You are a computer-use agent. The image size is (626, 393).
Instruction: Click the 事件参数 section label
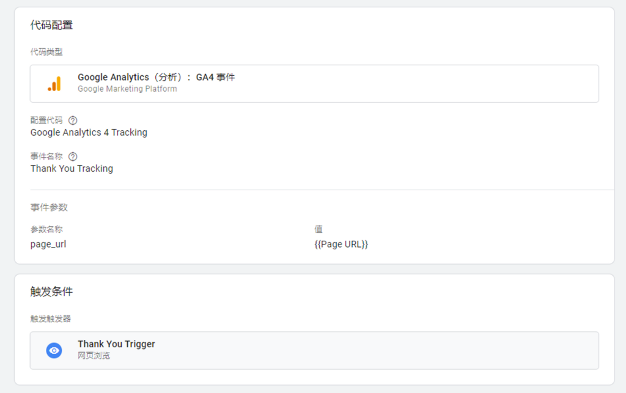[x=49, y=207]
